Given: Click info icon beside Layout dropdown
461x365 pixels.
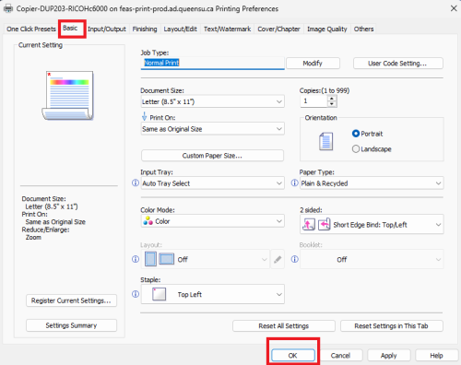Looking at the screenshot, I should point(136,259).
